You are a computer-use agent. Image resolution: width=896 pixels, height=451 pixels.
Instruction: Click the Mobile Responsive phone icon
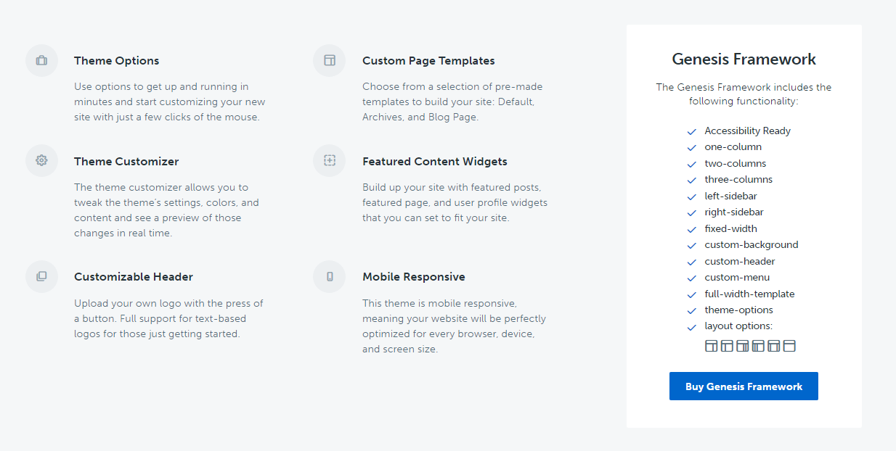pos(330,276)
